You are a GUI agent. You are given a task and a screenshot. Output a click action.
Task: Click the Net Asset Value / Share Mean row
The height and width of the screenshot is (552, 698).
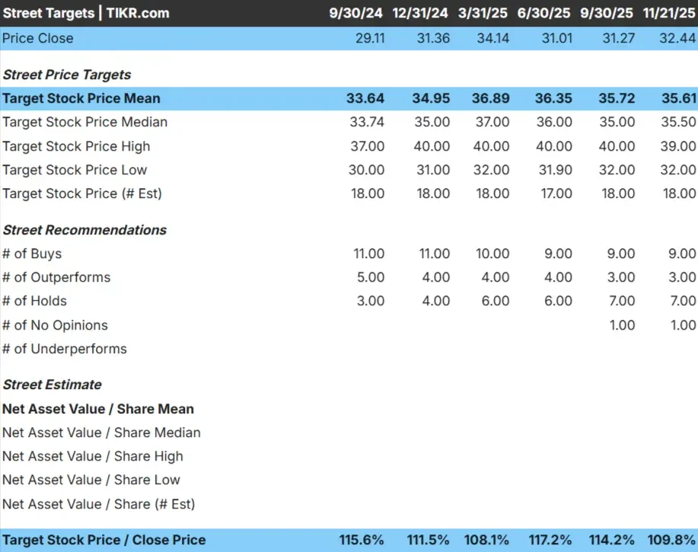(x=97, y=409)
